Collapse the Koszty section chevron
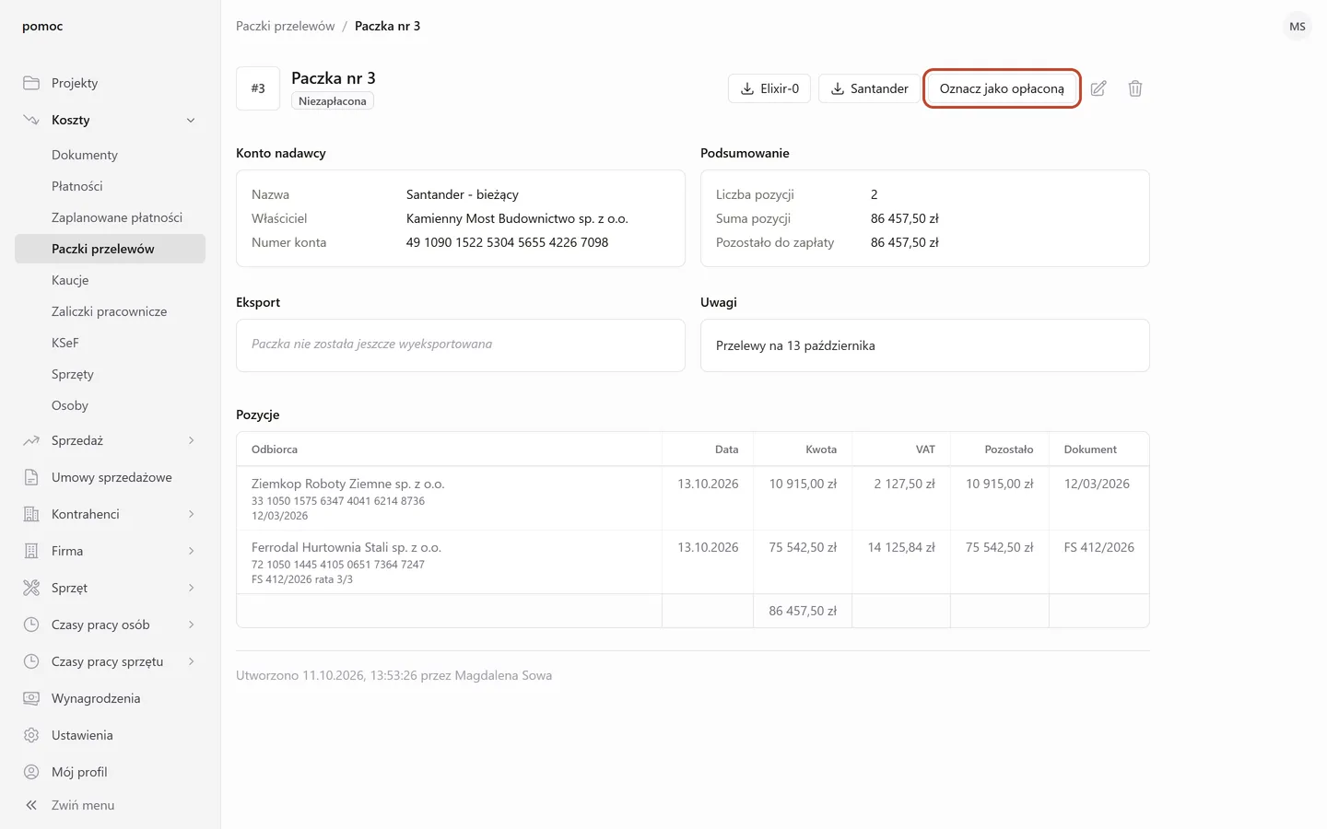The image size is (1327, 829). [191, 120]
